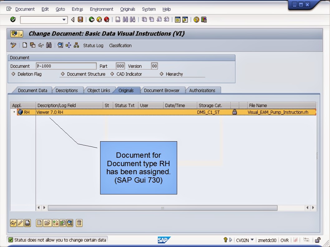Edit the original using the pencil icon
The image size is (330, 247).
pos(20,223)
